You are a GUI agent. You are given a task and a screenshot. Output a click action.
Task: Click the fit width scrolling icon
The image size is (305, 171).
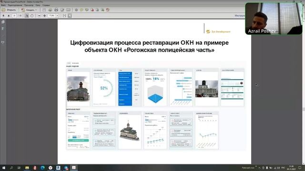[64, 16]
